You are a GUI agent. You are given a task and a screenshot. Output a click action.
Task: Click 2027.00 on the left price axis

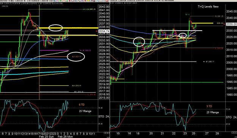(x=104, y=57)
